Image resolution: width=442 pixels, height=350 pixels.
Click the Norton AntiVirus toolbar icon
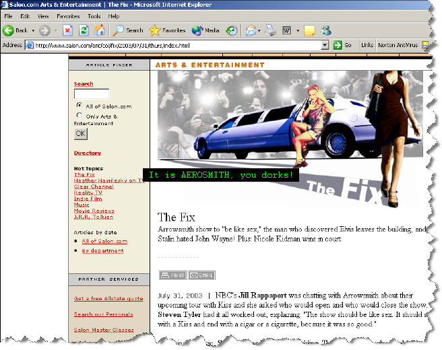click(x=424, y=45)
